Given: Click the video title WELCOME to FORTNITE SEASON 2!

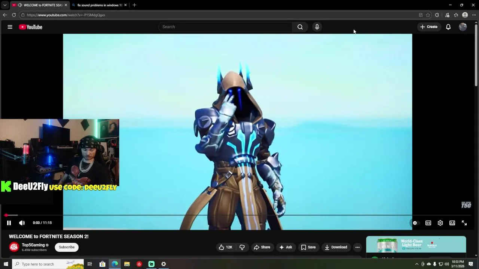Looking at the screenshot, I should (x=49, y=236).
